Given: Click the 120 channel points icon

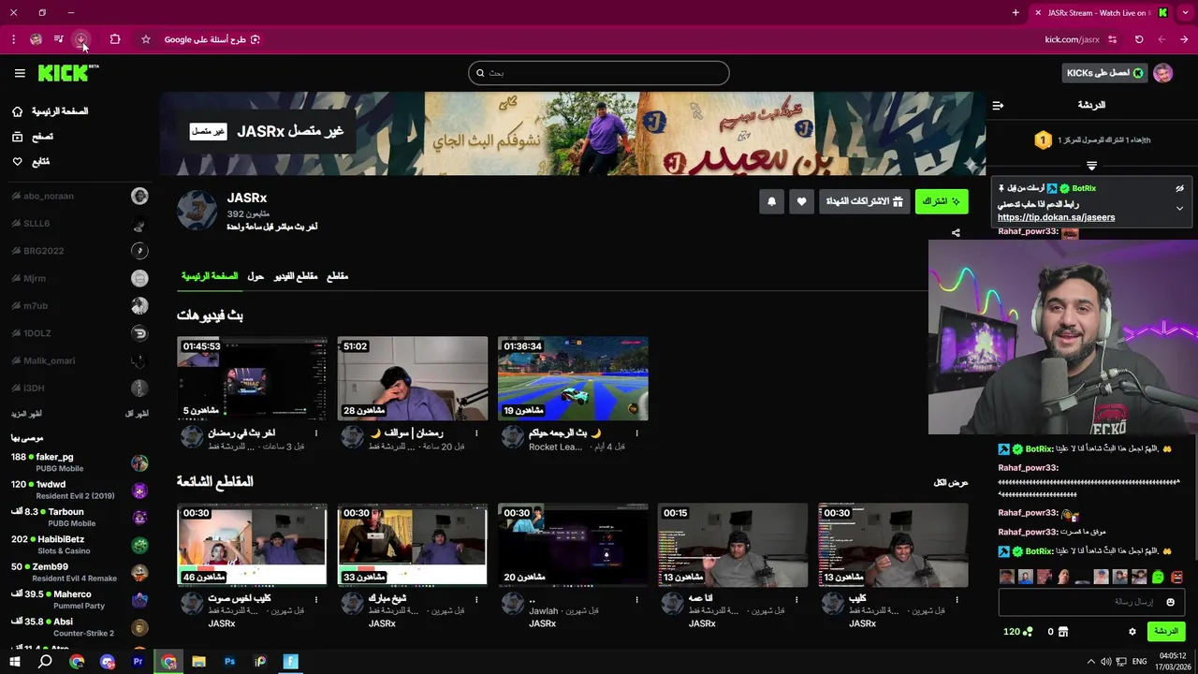Looking at the screenshot, I should [x=1018, y=632].
